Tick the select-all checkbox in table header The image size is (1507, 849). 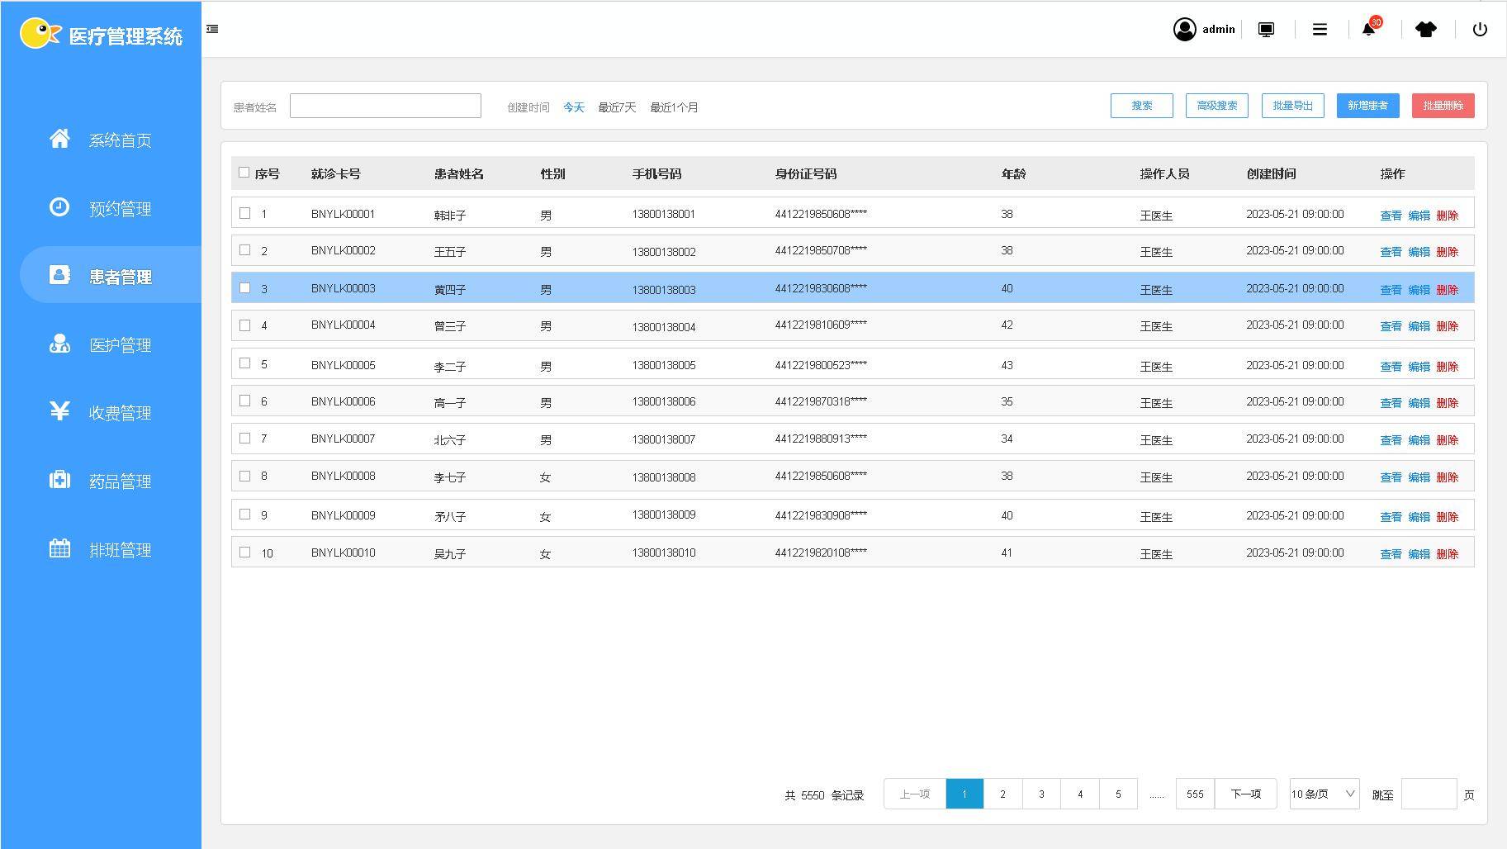244,173
